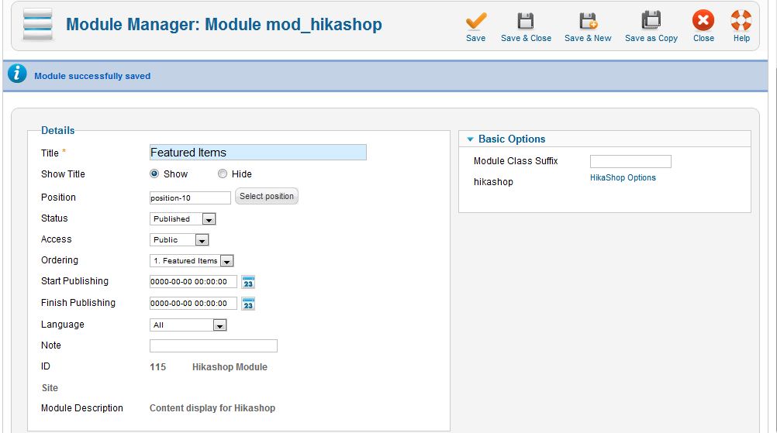777x433 pixels.
Task: Click the Module Class Suffix field
Action: (630, 161)
